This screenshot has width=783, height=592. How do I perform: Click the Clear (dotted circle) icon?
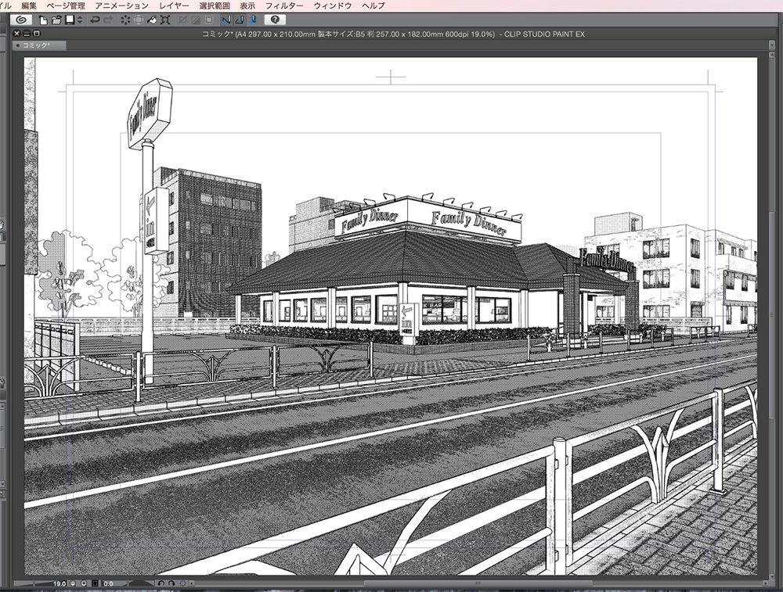coord(125,20)
